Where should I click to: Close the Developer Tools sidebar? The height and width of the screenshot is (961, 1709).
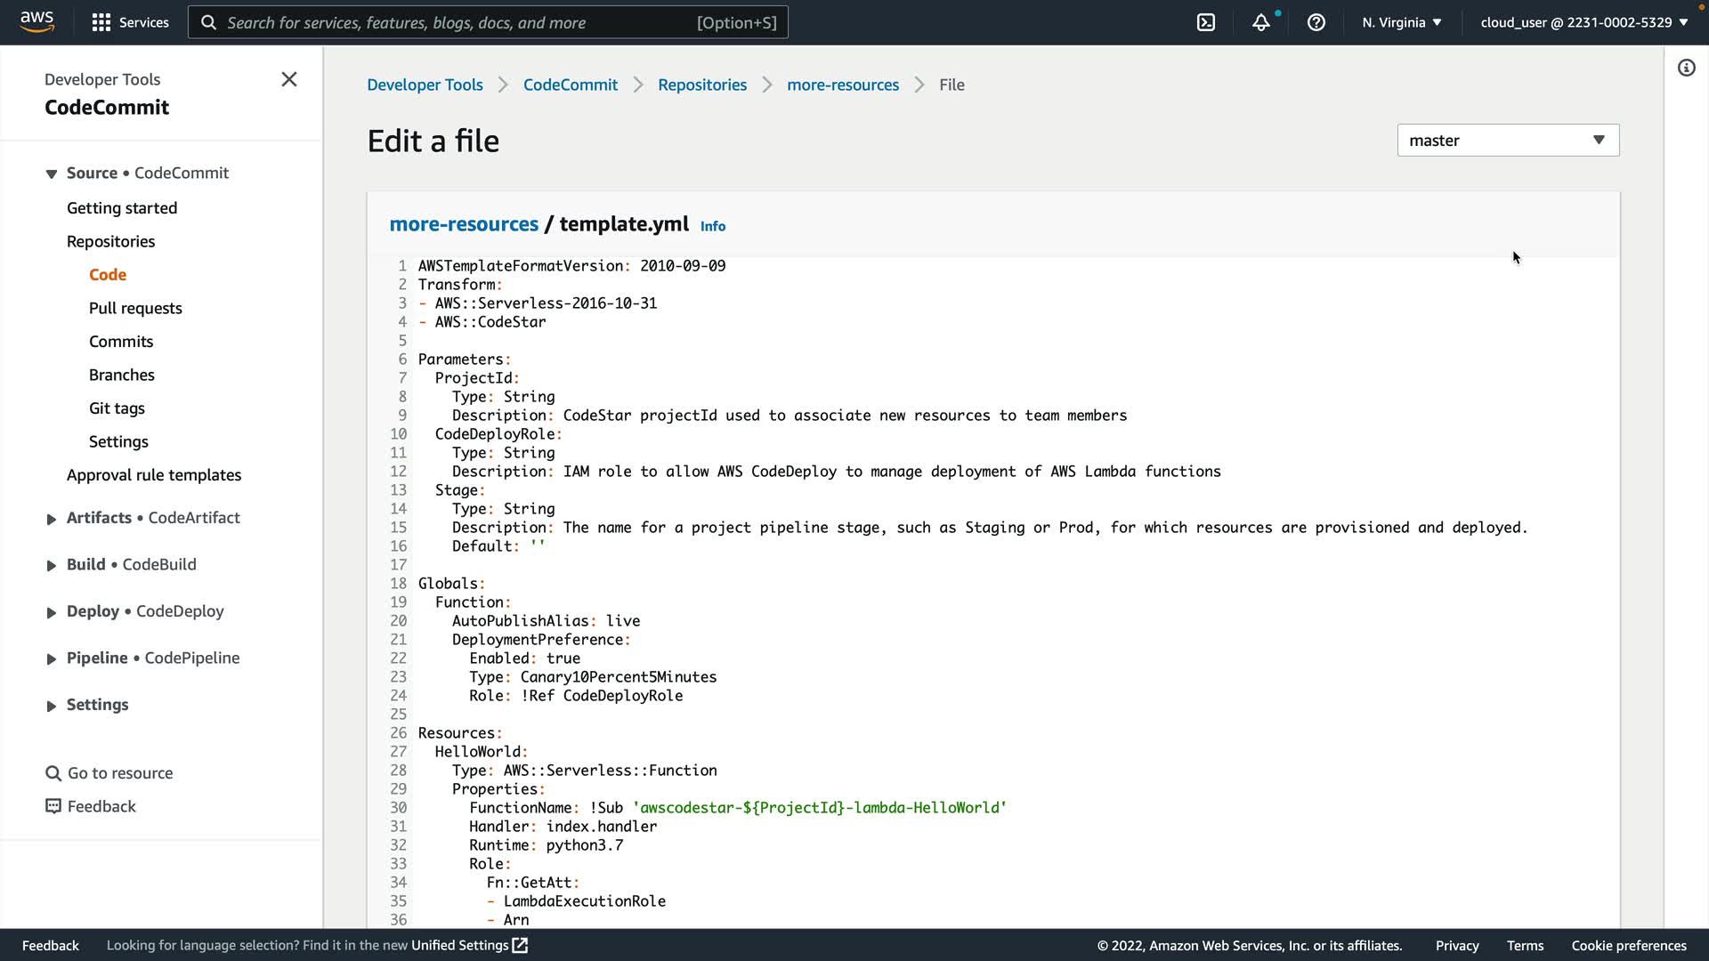tap(289, 79)
